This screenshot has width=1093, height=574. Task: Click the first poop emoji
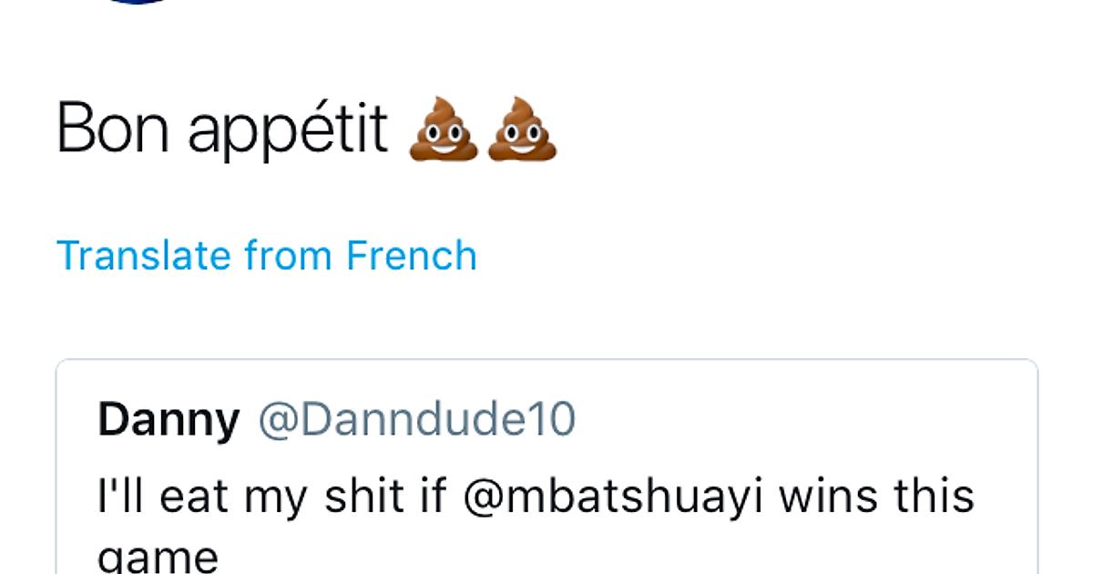(x=443, y=129)
